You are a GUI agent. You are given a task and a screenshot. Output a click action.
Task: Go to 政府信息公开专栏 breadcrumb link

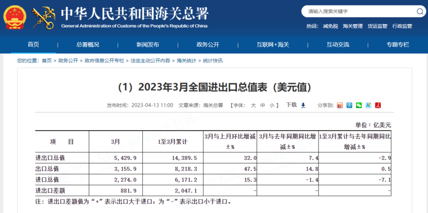click(x=105, y=61)
